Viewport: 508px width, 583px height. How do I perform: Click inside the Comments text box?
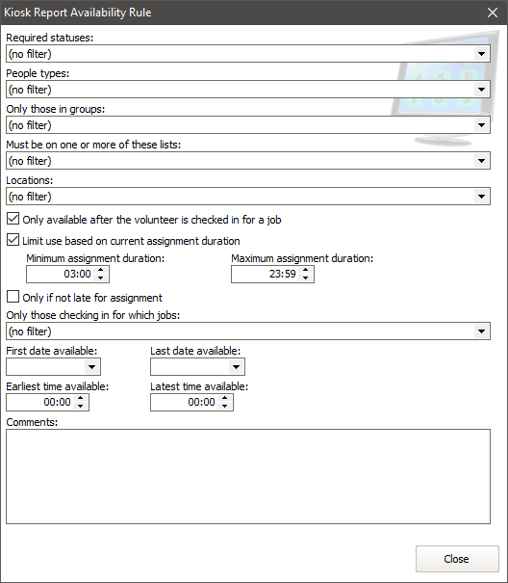point(248,477)
